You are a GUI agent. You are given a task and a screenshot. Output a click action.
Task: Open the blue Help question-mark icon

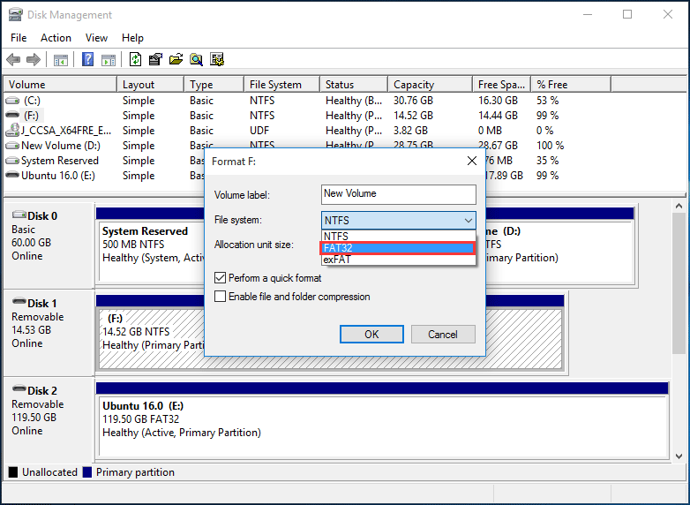[88, 59]
